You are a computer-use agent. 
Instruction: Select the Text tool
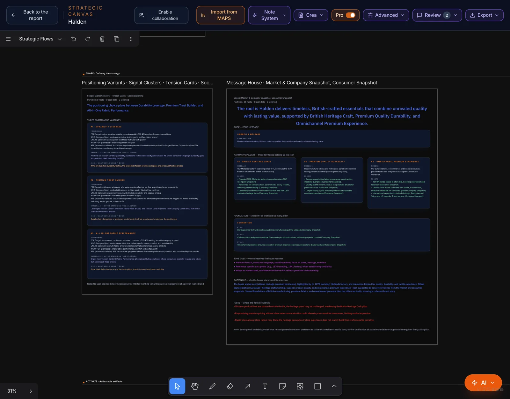click(265, 386)
